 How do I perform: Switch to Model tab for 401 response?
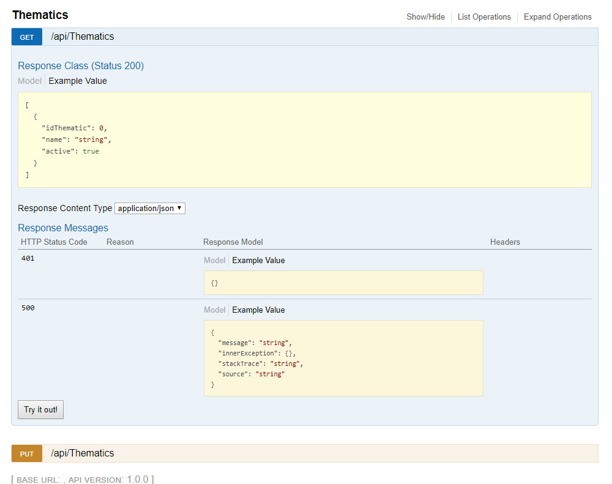coord(214,260)
